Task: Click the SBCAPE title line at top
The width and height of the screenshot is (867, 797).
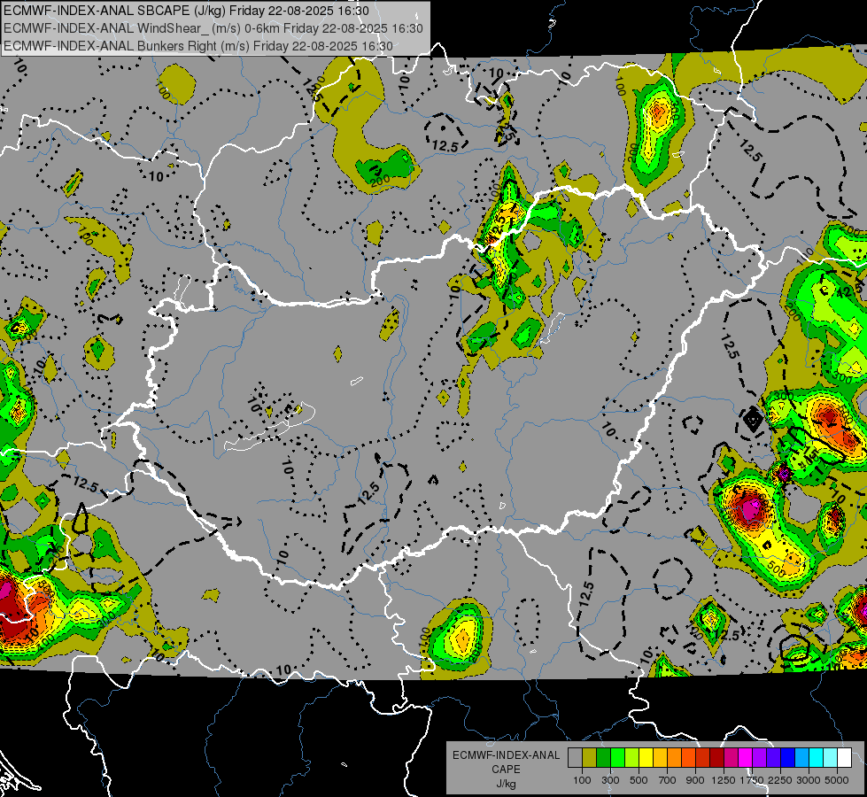Action: coord(186,11)
